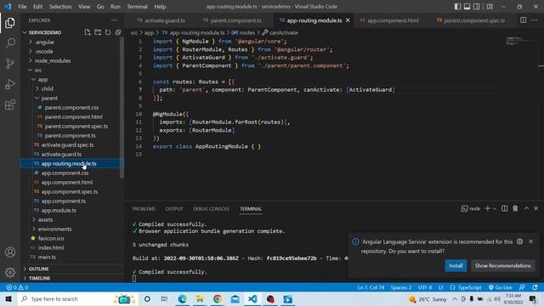The width and height of the screenshot is (544, 306).
Task: Click Ln 7, Col 74 status item
Action: [x=371, y=287]
